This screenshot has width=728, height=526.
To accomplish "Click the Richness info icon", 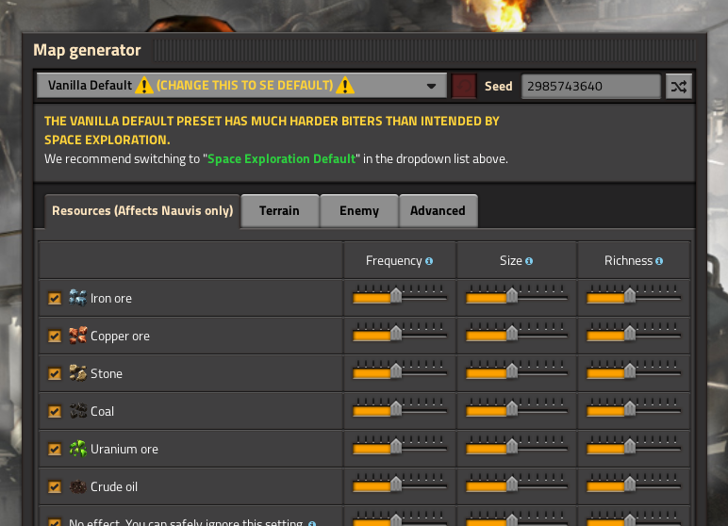I will 659,261.
